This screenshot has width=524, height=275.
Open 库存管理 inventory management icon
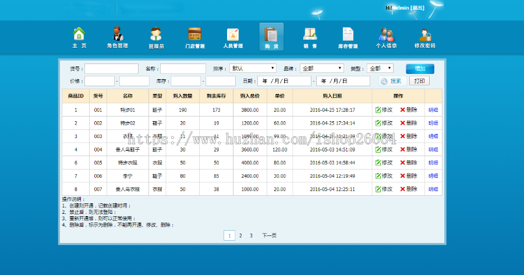tap(348, 37)
